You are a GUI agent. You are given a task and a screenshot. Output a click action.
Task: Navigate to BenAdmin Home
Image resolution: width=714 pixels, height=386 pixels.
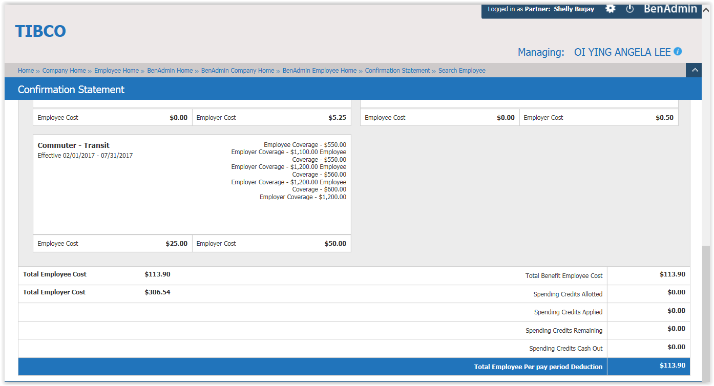click(x=170, y=70)
